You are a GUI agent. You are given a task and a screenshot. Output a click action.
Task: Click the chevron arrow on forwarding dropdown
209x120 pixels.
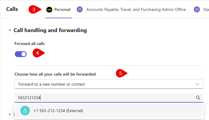pos(197,84)
